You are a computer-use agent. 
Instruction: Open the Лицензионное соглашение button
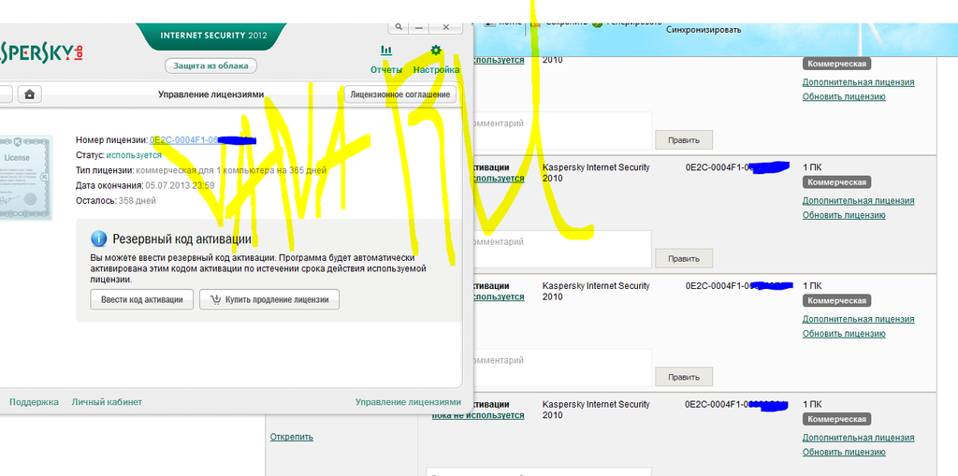click(400, 94)
